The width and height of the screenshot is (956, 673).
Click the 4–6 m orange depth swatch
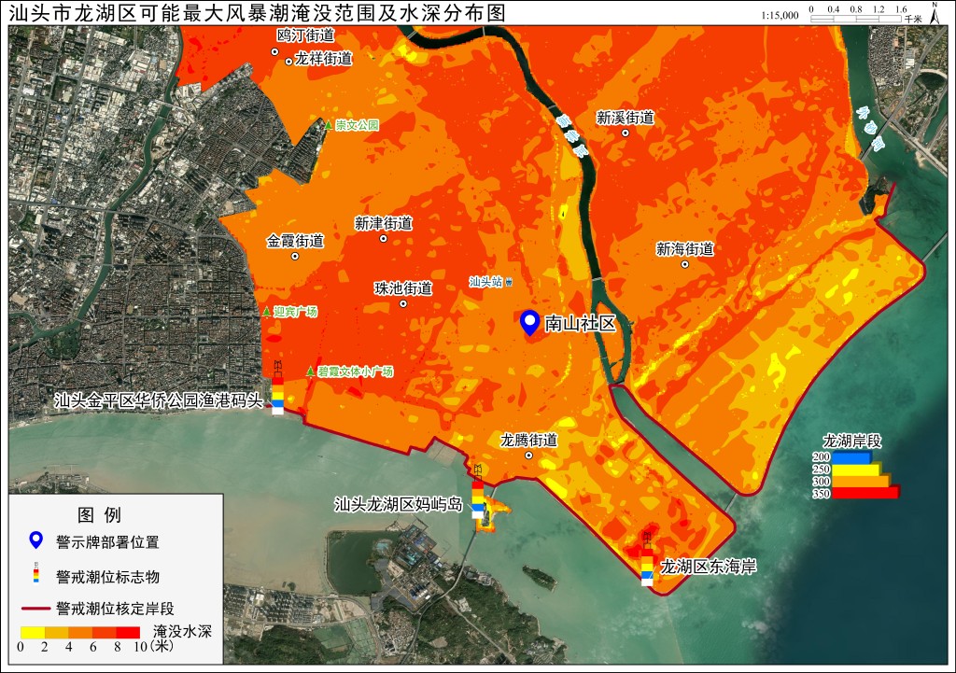[x=80, y=632]
